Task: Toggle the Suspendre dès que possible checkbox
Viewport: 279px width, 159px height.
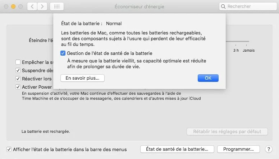Action: [x=18, y=70]
